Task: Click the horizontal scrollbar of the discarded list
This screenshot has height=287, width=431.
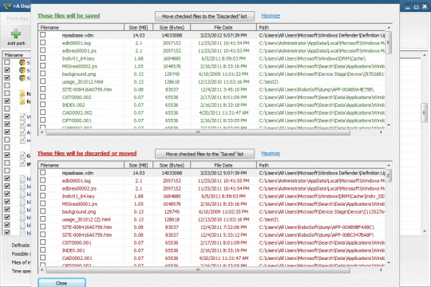Action: tap(198, 270)
